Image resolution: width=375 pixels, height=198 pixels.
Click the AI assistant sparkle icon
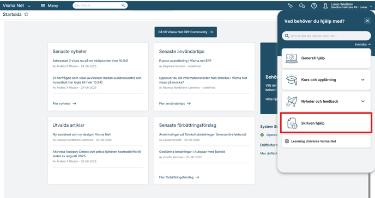pyautogui.click(x=290, y=6)
